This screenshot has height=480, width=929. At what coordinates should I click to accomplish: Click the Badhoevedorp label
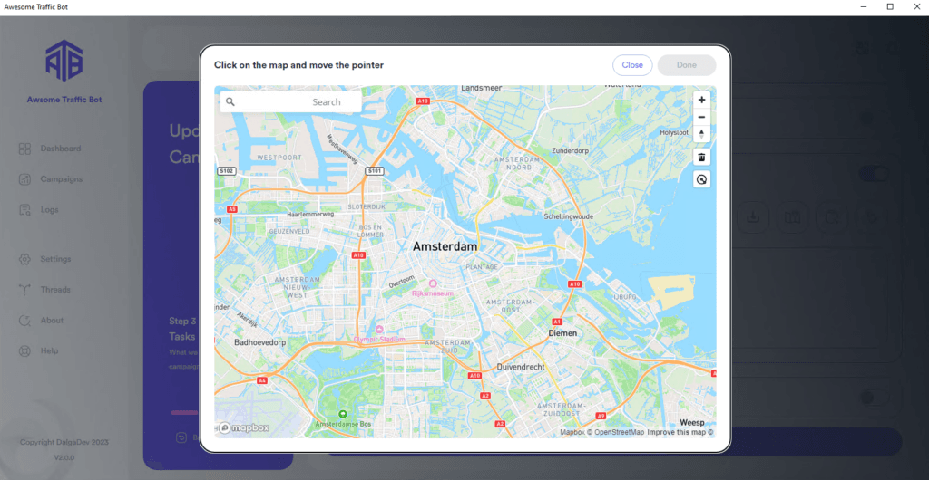[x=260, y=342]
